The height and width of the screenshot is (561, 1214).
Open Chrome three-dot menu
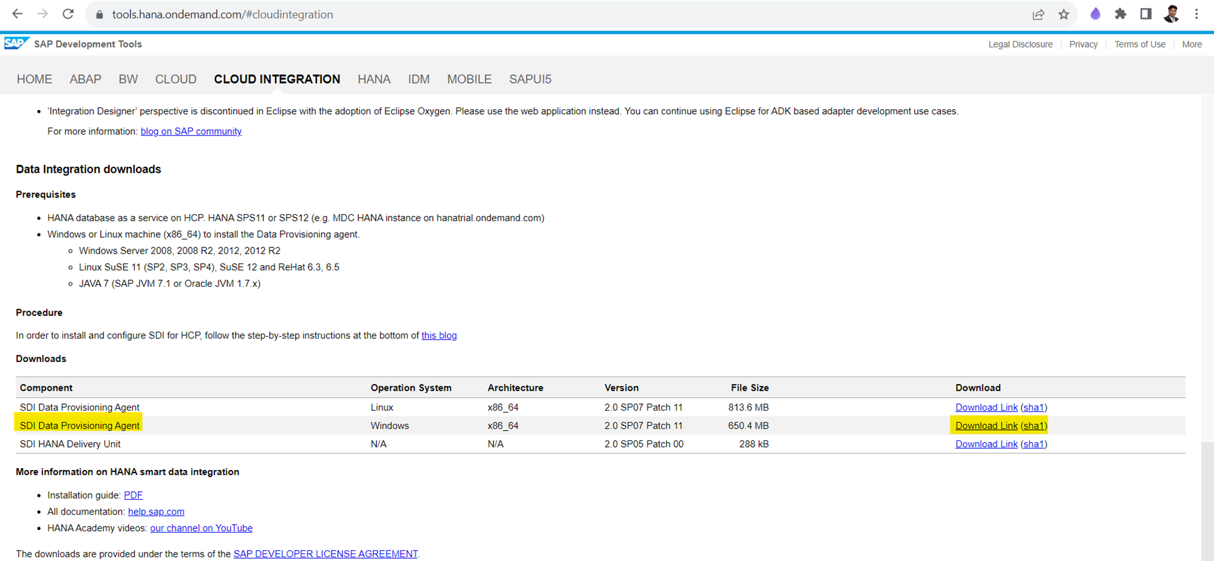1196,14
